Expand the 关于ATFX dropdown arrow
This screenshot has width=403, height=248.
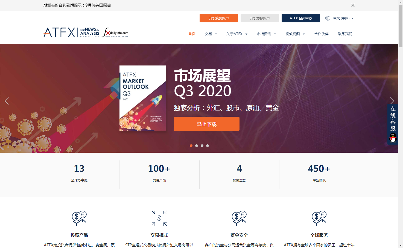point(246,34)
